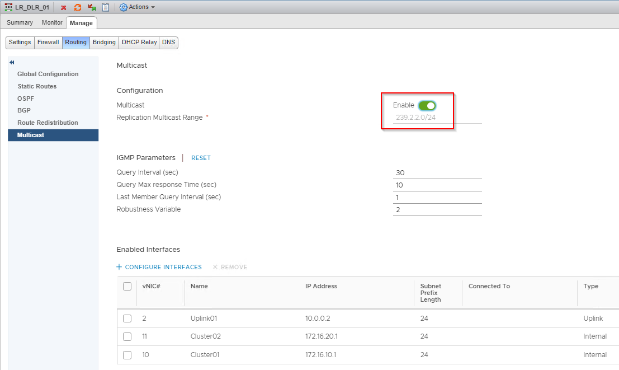Screen dimensions: 619x370
Task: Click the plus icon for Configure Interfaces
Action: tap(119, 267)
